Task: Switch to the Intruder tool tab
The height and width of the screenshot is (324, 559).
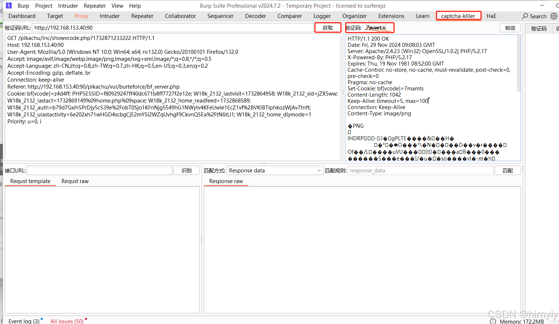Action: (x=110, y=16)
